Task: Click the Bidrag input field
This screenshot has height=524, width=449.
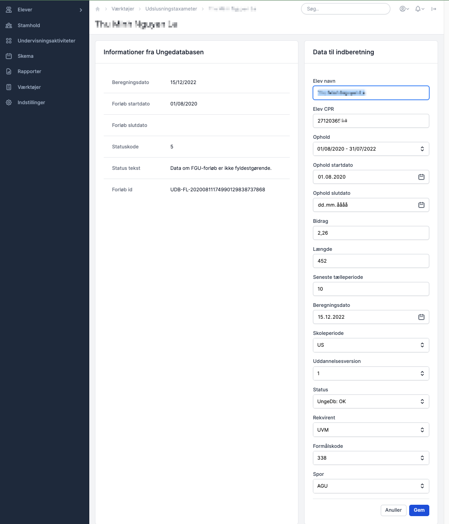Action: (x=371, y=233)
